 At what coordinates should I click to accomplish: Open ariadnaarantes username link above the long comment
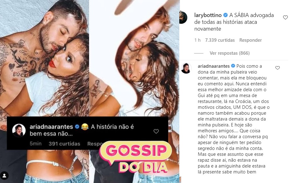click(x=214, y=66)
